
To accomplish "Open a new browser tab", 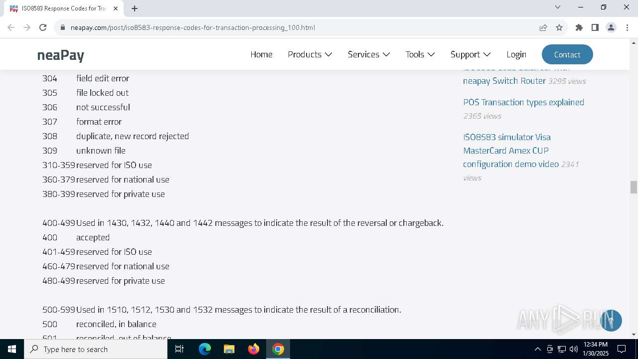I will [x=135, y=8].
